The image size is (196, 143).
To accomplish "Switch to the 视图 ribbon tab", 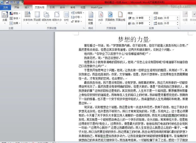I will [x=83, y=7].
